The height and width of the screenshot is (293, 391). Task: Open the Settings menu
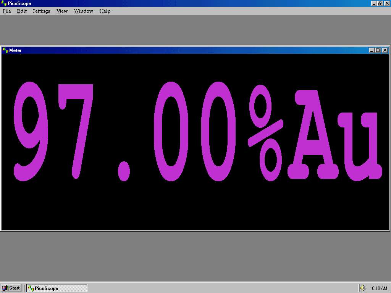[x=41, y=11]
